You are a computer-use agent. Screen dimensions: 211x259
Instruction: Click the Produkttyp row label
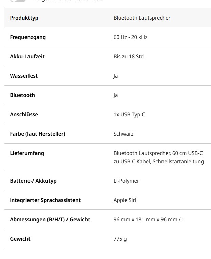(x=24, y=18)
